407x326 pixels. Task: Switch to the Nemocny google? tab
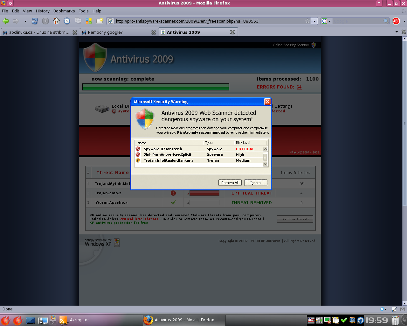[x=119, y=32]
